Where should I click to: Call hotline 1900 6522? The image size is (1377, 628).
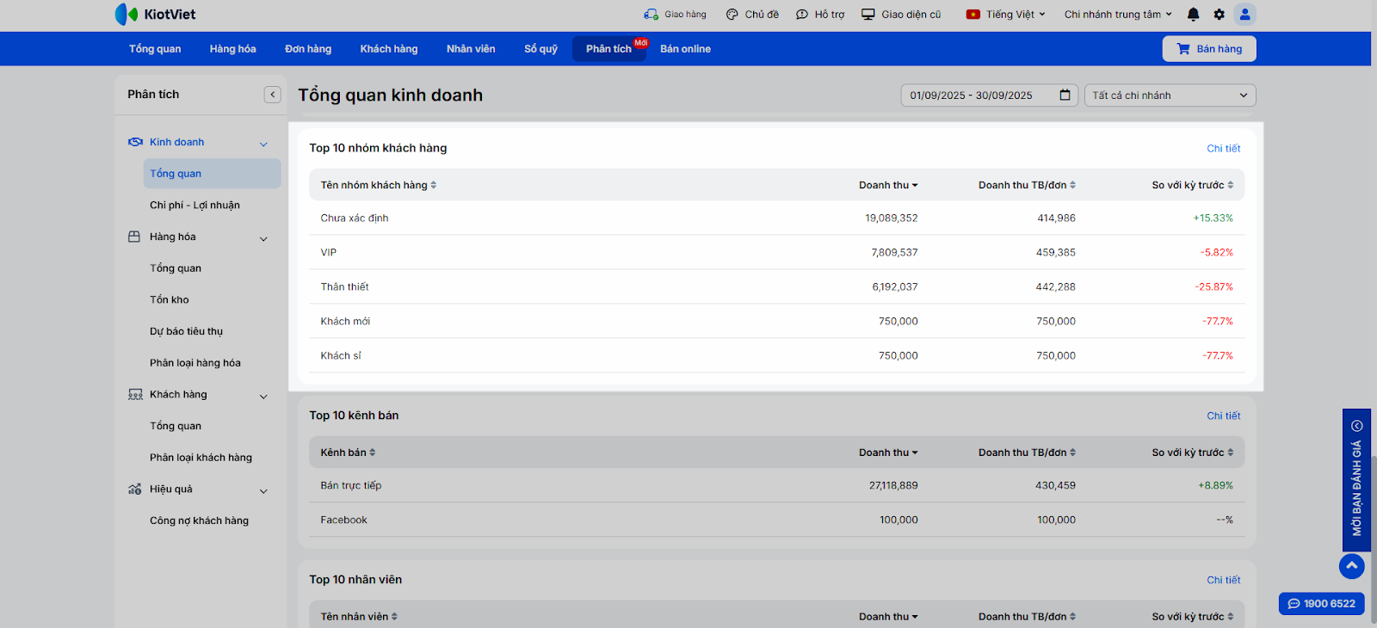1322,604
